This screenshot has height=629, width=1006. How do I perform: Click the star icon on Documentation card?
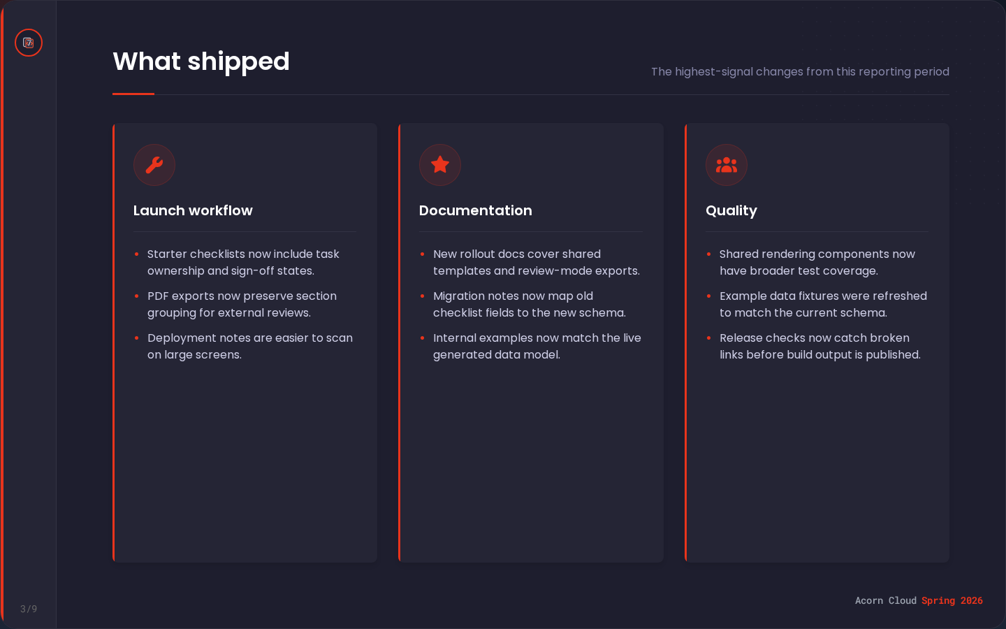tap(440, 165)
